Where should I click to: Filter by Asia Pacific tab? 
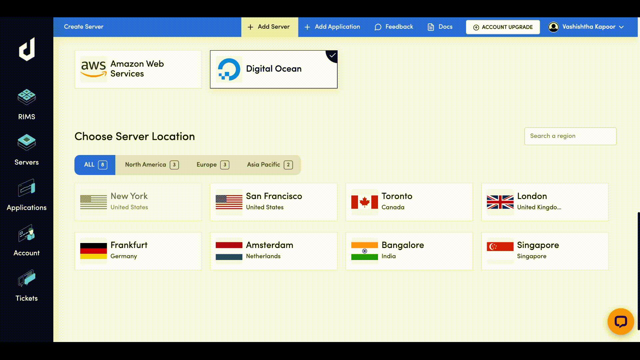(x=270, y=165)
